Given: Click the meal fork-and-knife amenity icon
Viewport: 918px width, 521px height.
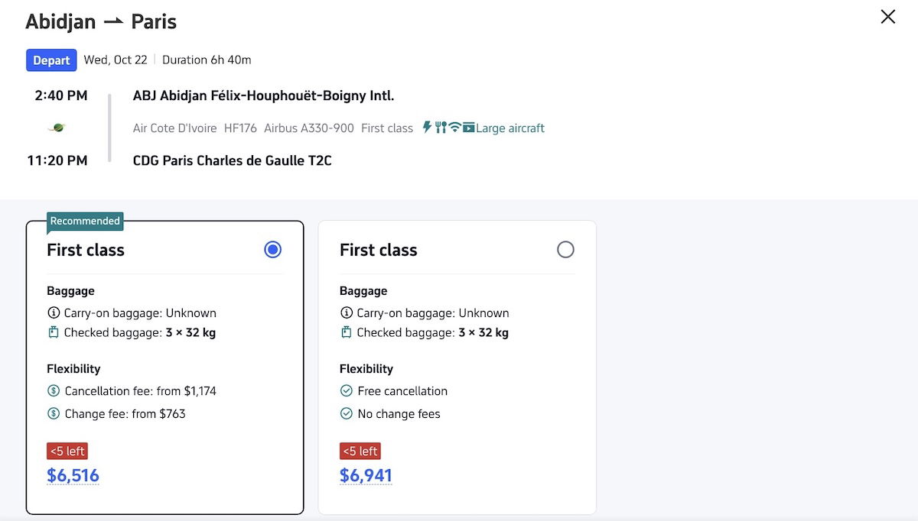Looking at the screenshot, I should tap(441, 128).
